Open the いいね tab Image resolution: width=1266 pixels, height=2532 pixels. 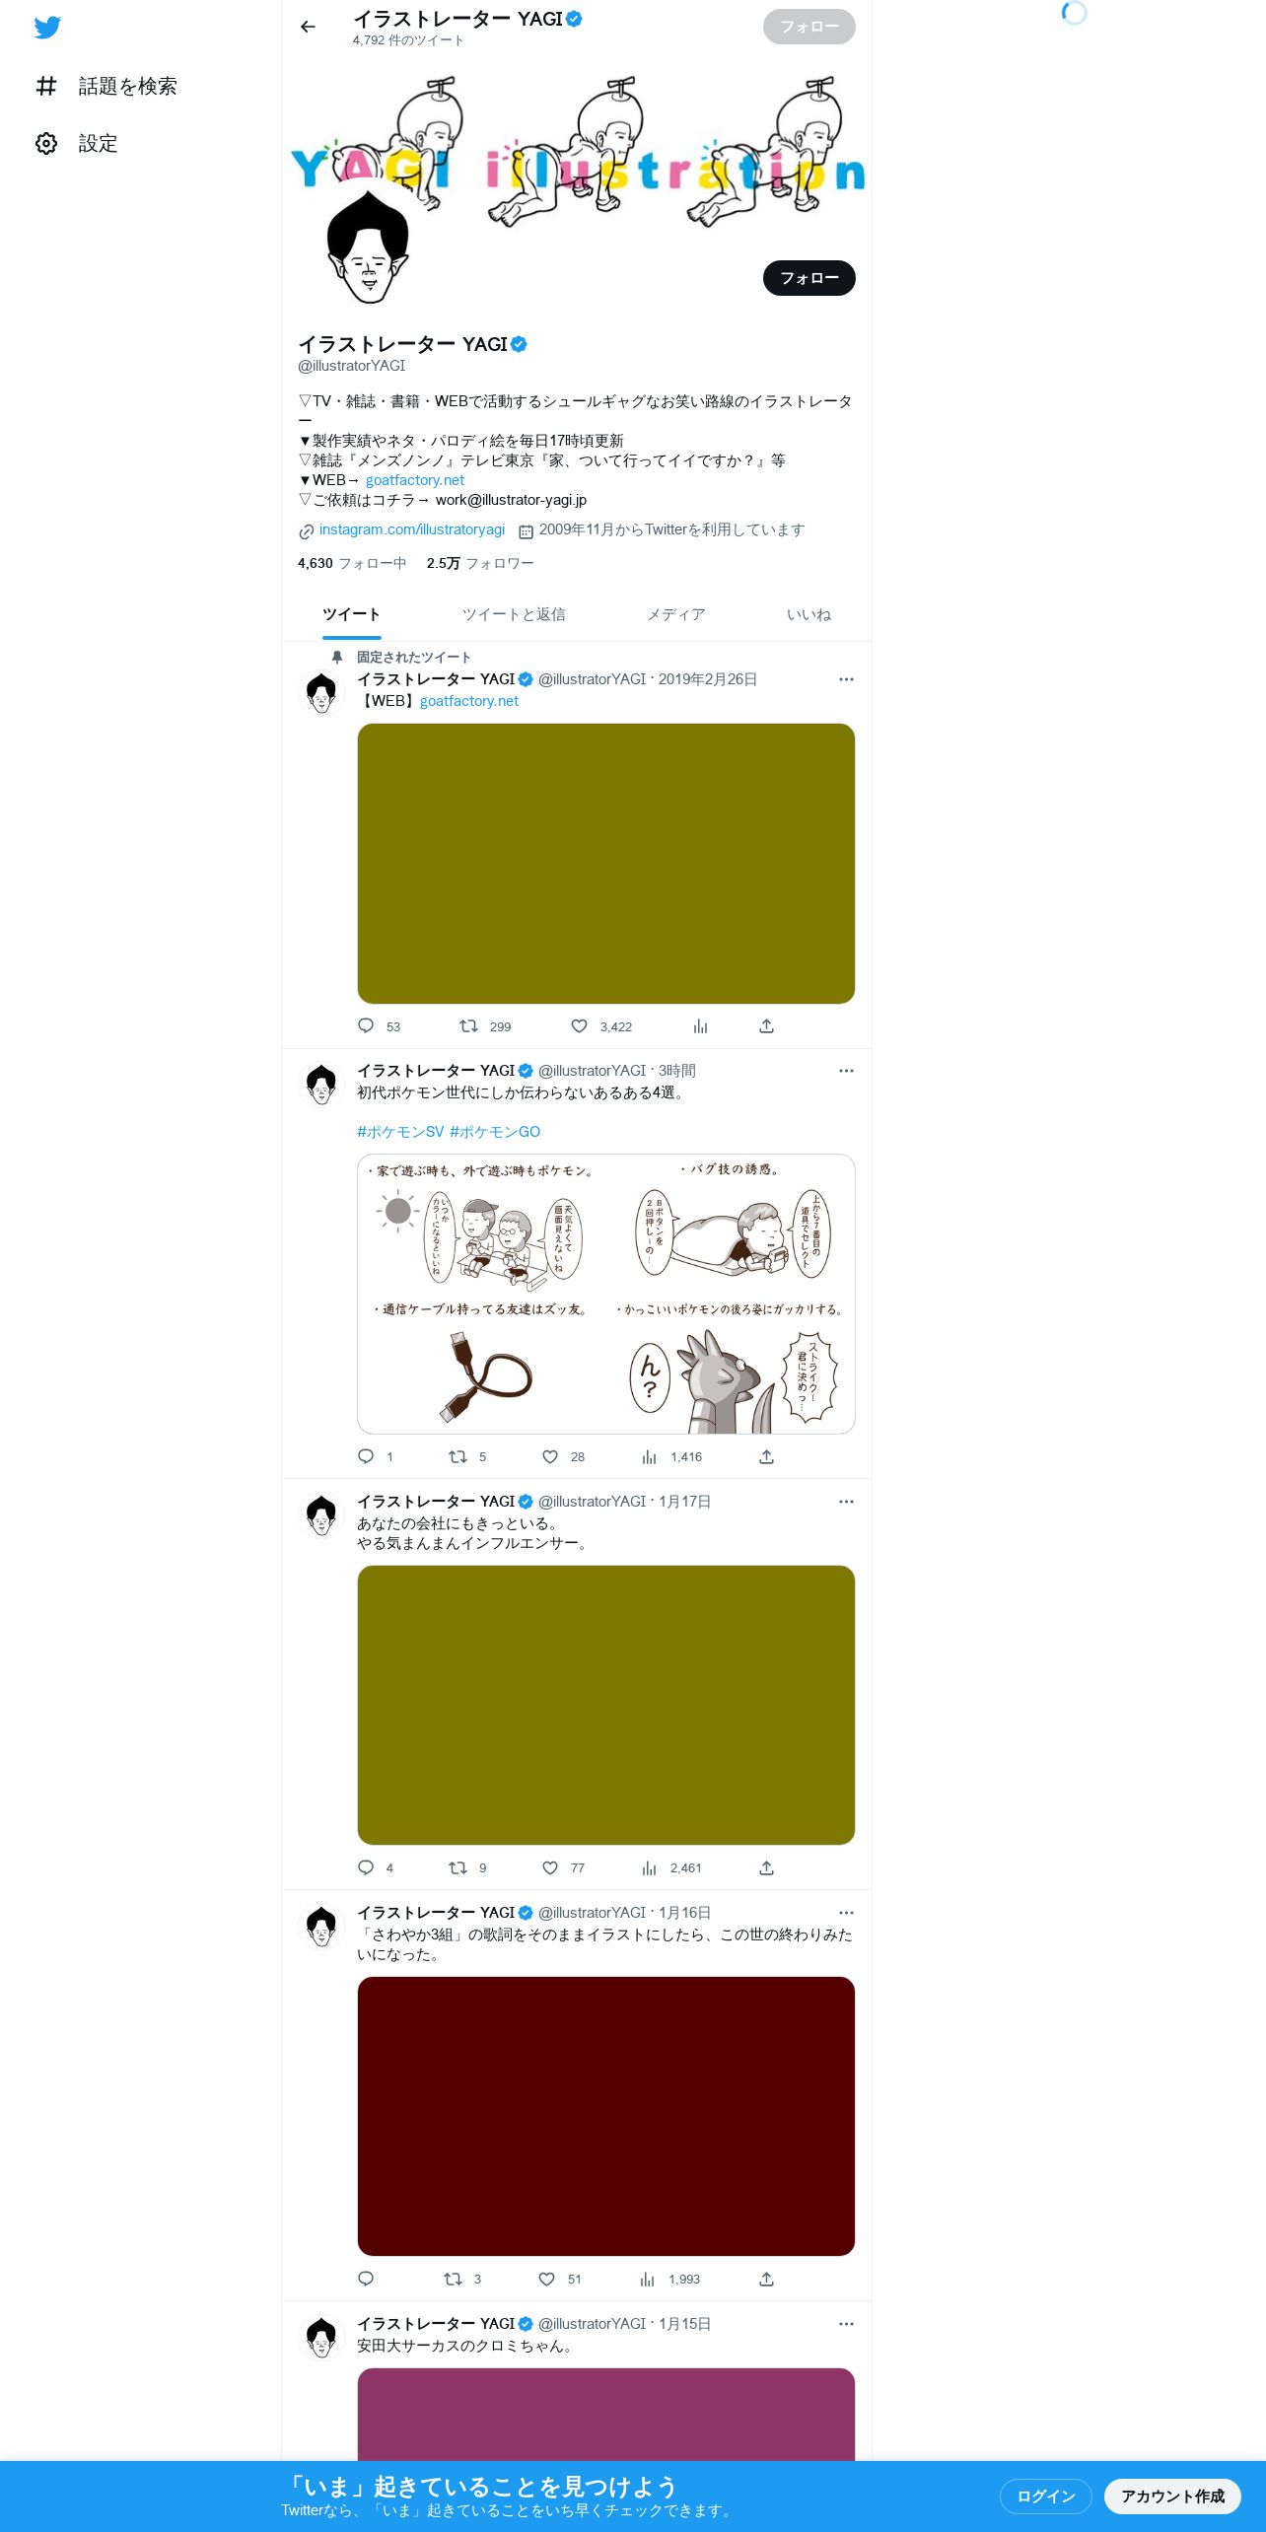[x=809, y=614]
